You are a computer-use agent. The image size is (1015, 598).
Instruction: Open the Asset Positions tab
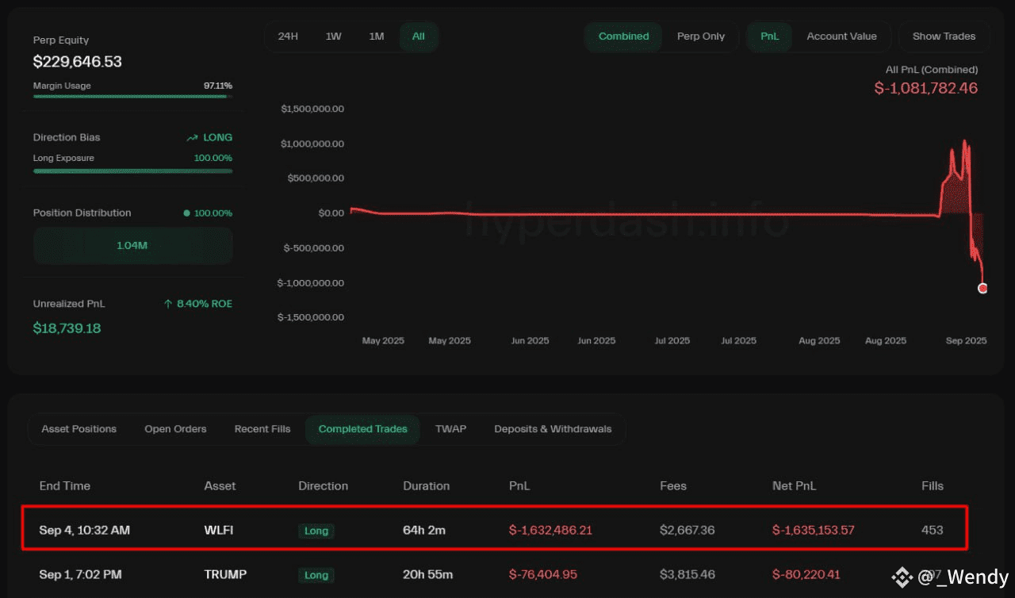pyautogui.click(x=79, y=429)
